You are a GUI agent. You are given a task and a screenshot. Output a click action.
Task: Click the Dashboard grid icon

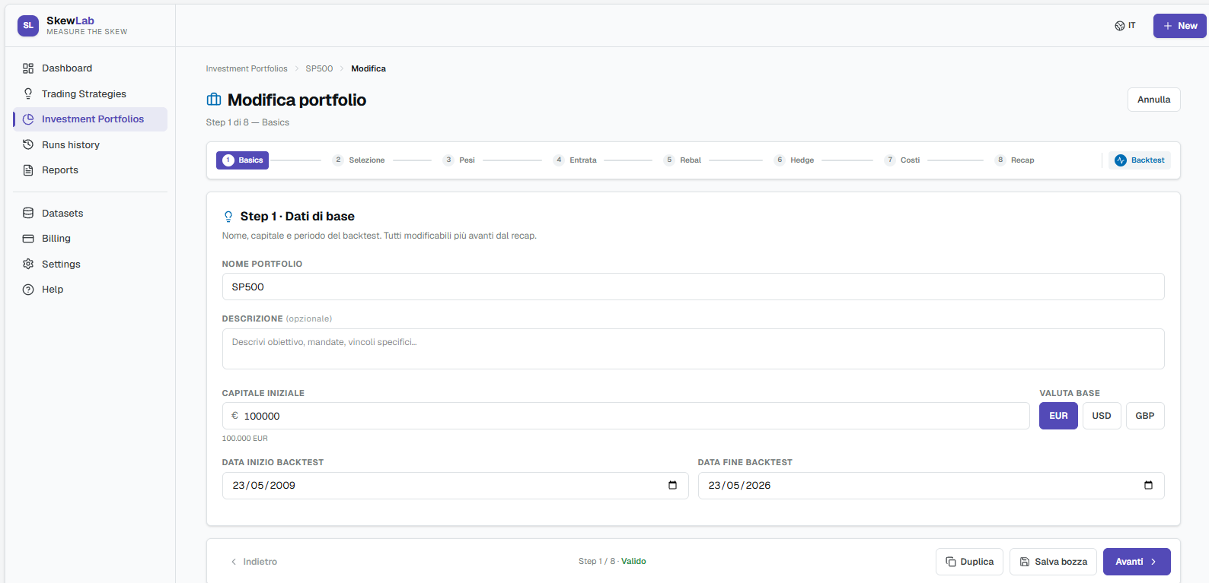tap(28, 68)
